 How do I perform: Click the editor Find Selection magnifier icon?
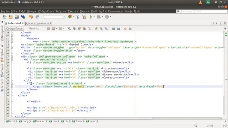coord(69,28)
